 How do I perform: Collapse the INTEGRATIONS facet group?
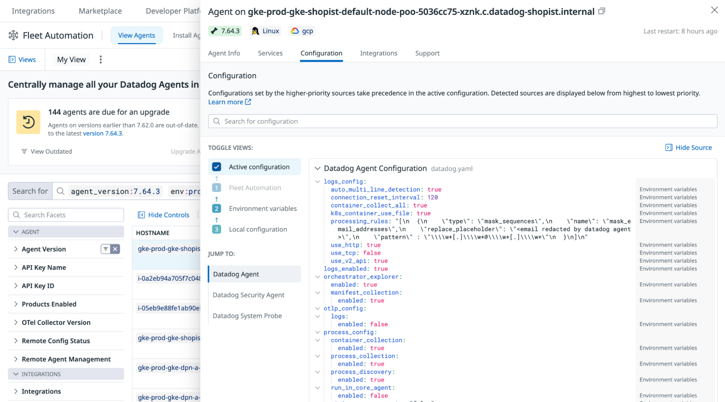(66, 374)
